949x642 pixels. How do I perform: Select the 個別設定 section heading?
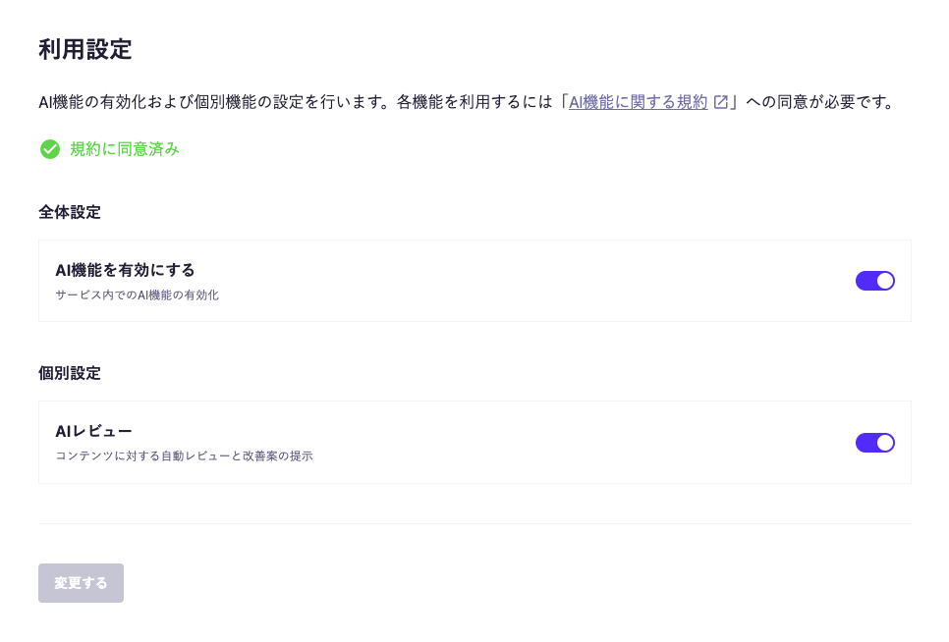(x=70, y=373)
